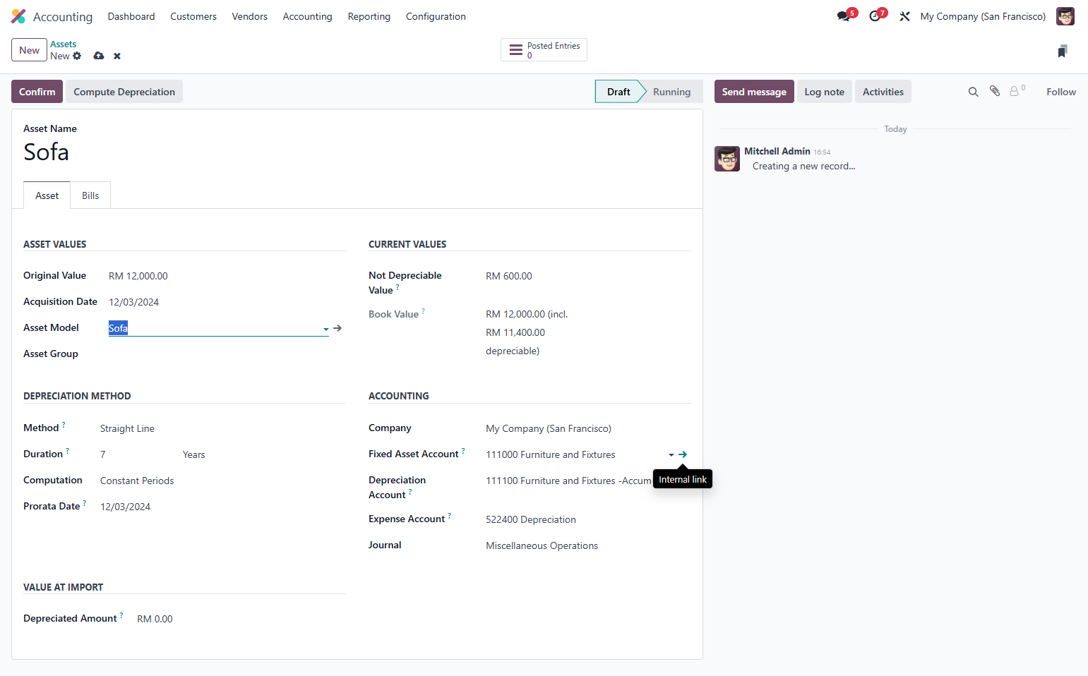Open the debug tools wrench icon
The width and height of the screenshot is (1088, 676).
click(904, 16)
